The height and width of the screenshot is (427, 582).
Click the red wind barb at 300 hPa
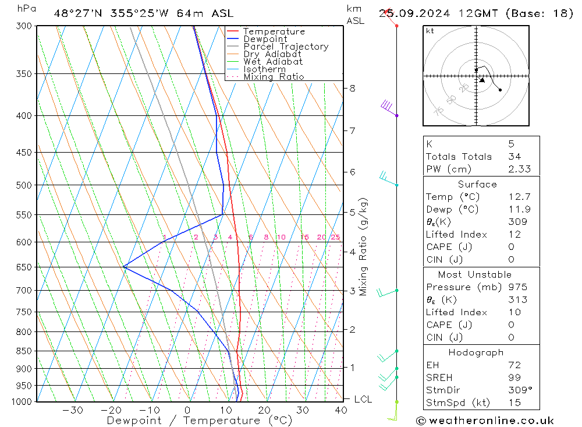coord(391,17)
